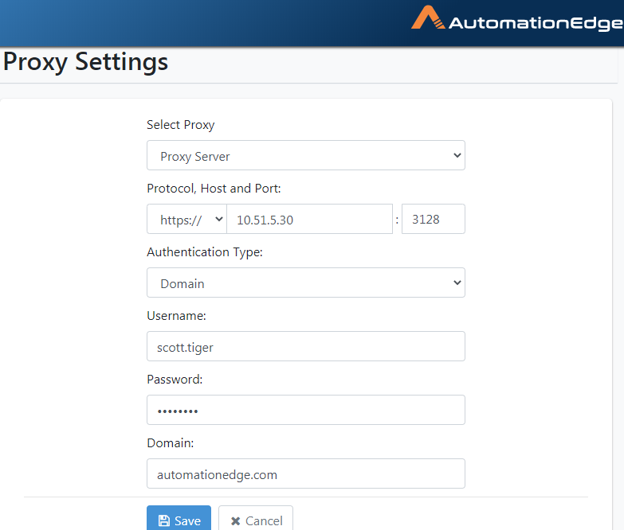Click the AutomationEdge orange logo icon
The height and width of the screenshot is (530, 624).
[428, 18]
